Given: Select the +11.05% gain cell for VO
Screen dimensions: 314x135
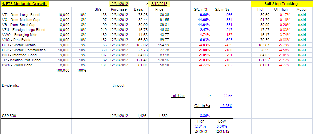Looking at the screenshot, I should click(201, 20).
